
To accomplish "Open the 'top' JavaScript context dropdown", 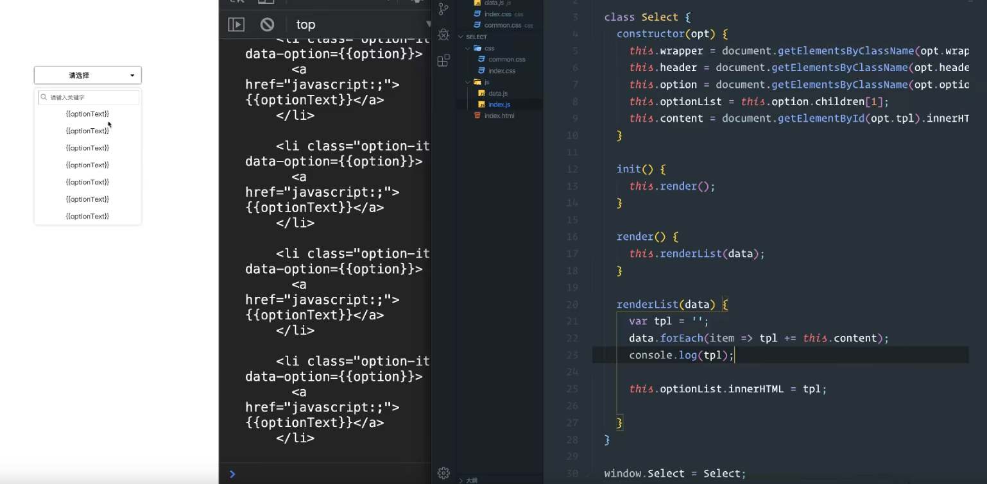I will (x=363, y=24).
